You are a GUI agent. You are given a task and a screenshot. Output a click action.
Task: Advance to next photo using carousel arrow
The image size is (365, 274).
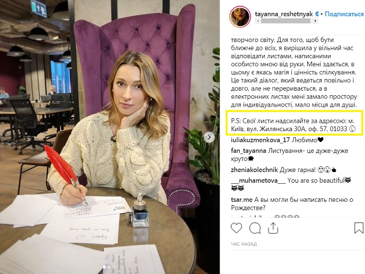pyautogui.click(x=209, y=137)
